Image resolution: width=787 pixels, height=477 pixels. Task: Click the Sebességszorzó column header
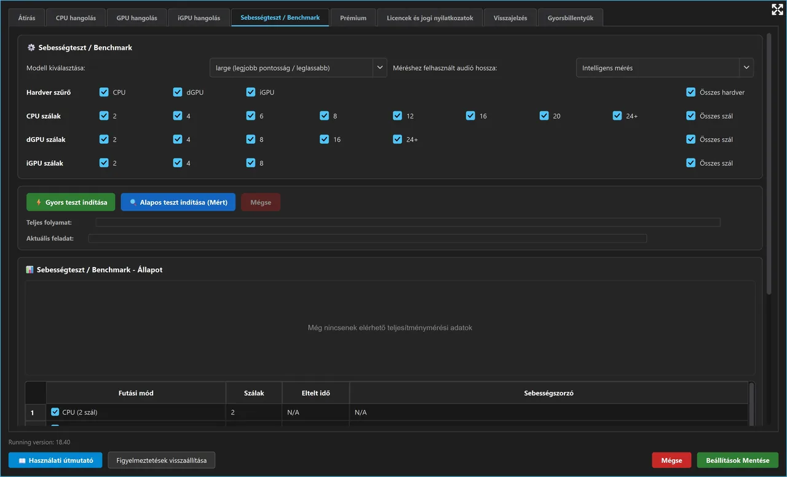(x=548, y=393)
